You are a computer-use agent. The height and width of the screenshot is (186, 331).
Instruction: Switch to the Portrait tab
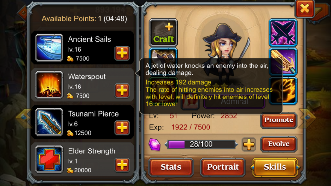click(x=223, y=167)
